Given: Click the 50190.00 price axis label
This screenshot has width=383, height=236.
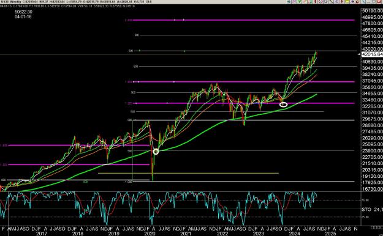Looking at the screenshot, I should point(373,11).
